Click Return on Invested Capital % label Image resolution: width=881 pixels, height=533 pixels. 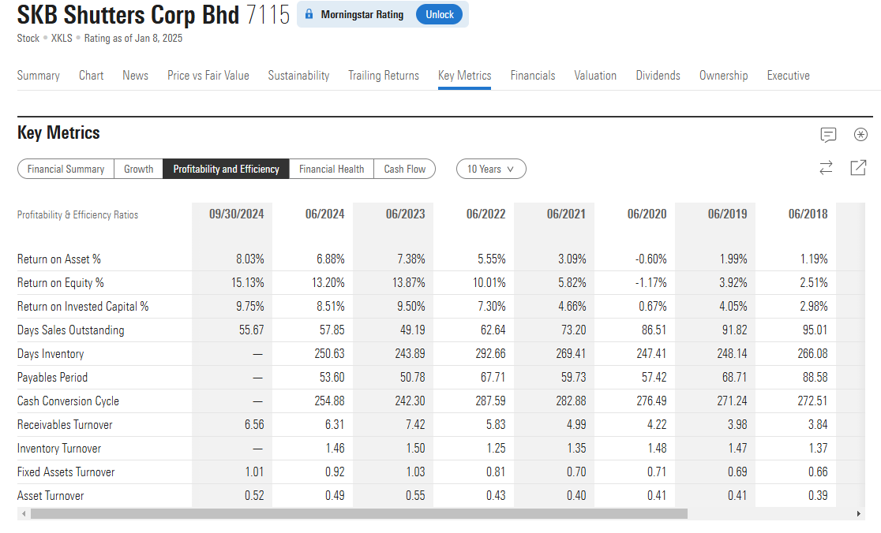83,307
